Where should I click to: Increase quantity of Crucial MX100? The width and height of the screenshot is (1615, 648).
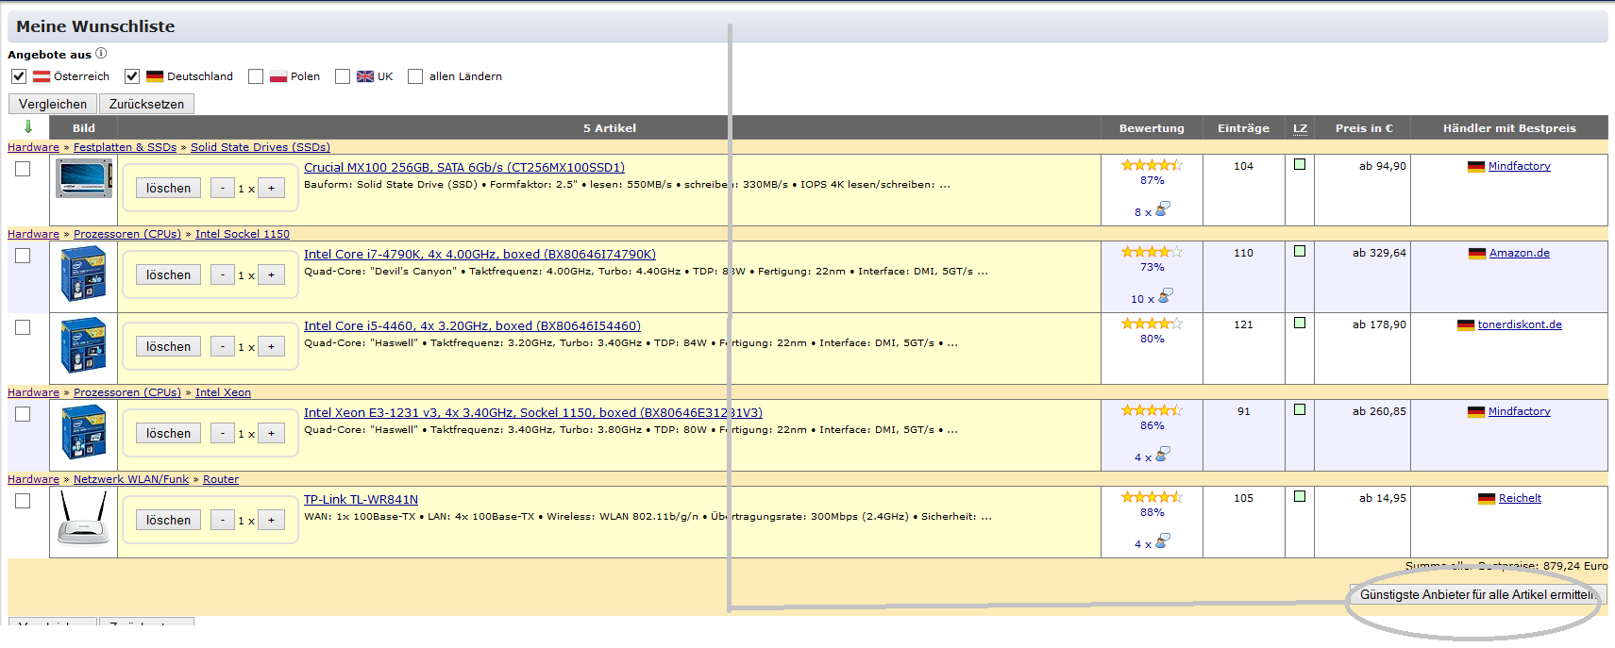tap(272, 188)
